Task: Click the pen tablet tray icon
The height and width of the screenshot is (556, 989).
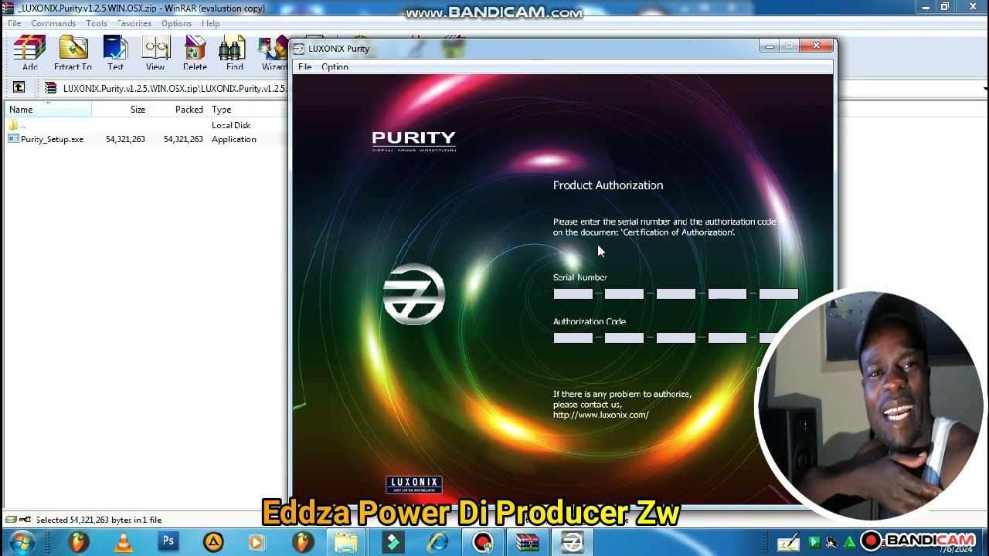Action: 788,543
